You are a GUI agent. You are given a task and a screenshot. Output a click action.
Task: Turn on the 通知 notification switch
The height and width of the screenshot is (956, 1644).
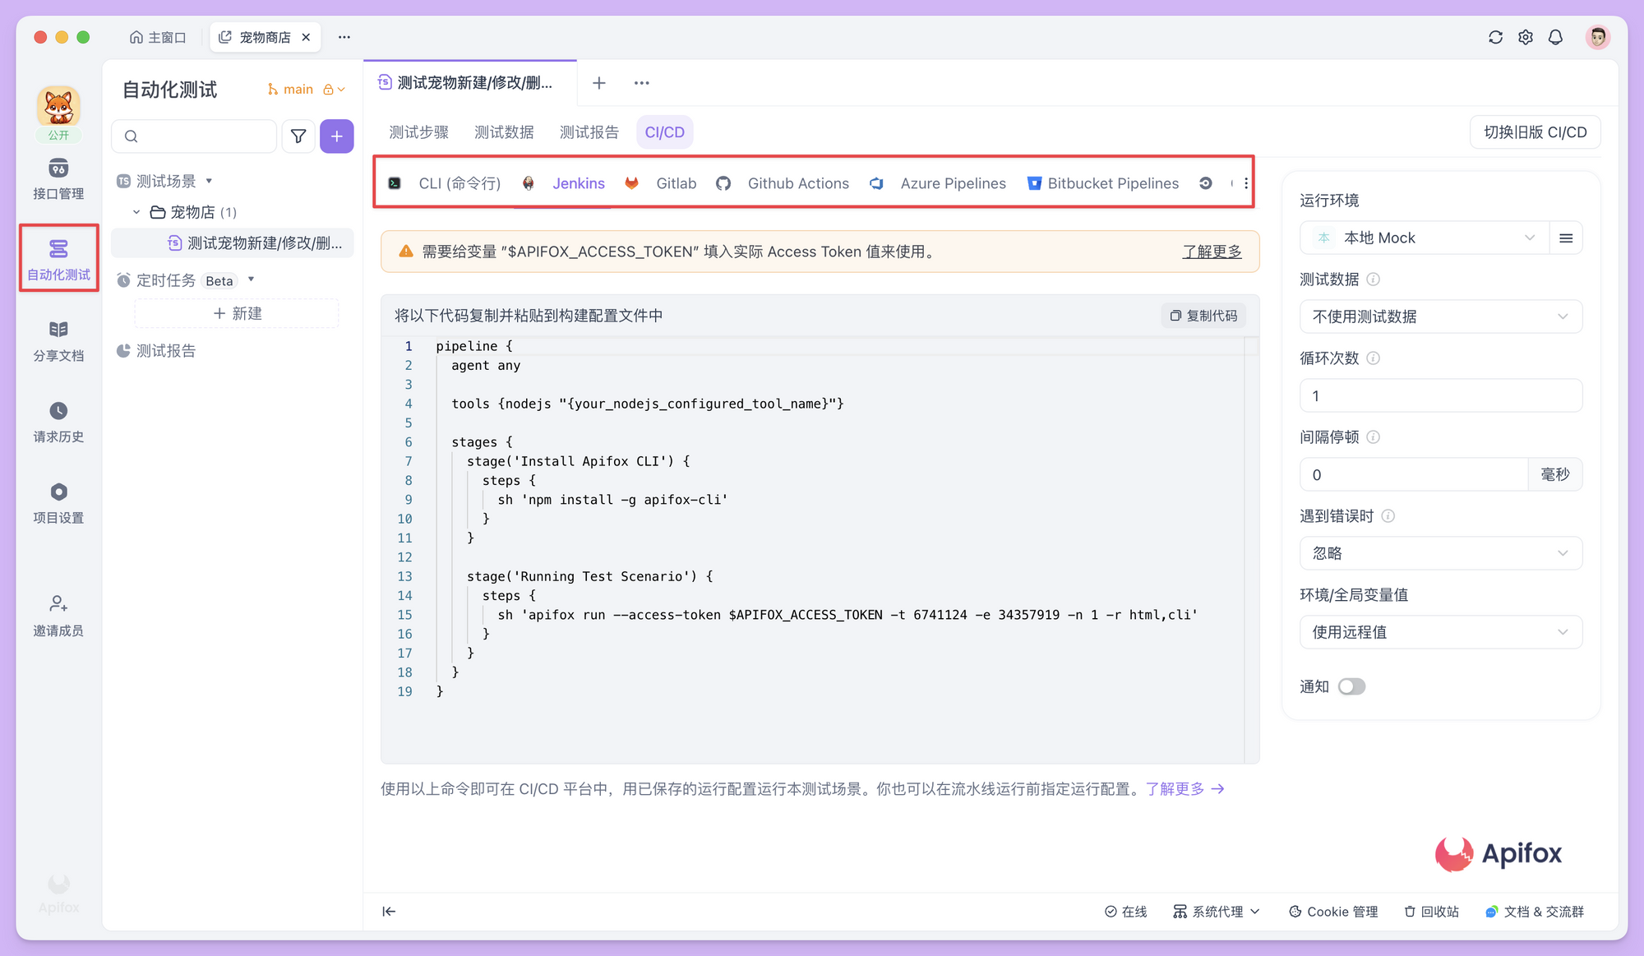pyautogui.click(x=1351, y=686)
